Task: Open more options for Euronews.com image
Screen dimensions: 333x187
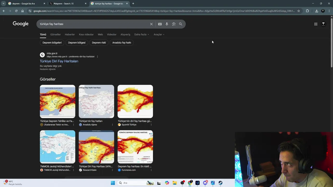Action: (151, 170)
